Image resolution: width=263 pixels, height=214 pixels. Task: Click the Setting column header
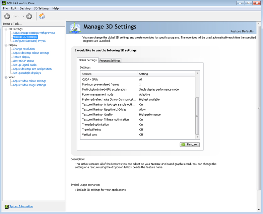tap(167, 74)
